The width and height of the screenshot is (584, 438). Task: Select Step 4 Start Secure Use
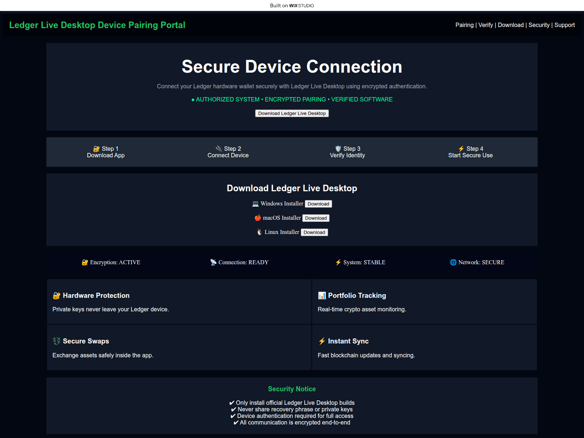click(x=470, y=152)
